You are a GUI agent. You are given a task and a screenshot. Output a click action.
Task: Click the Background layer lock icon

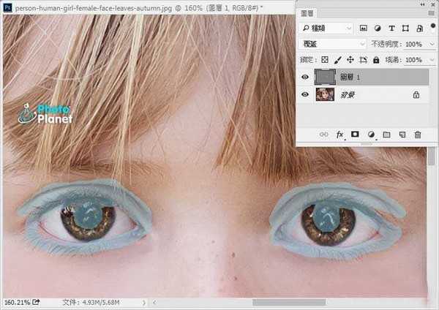416,94
